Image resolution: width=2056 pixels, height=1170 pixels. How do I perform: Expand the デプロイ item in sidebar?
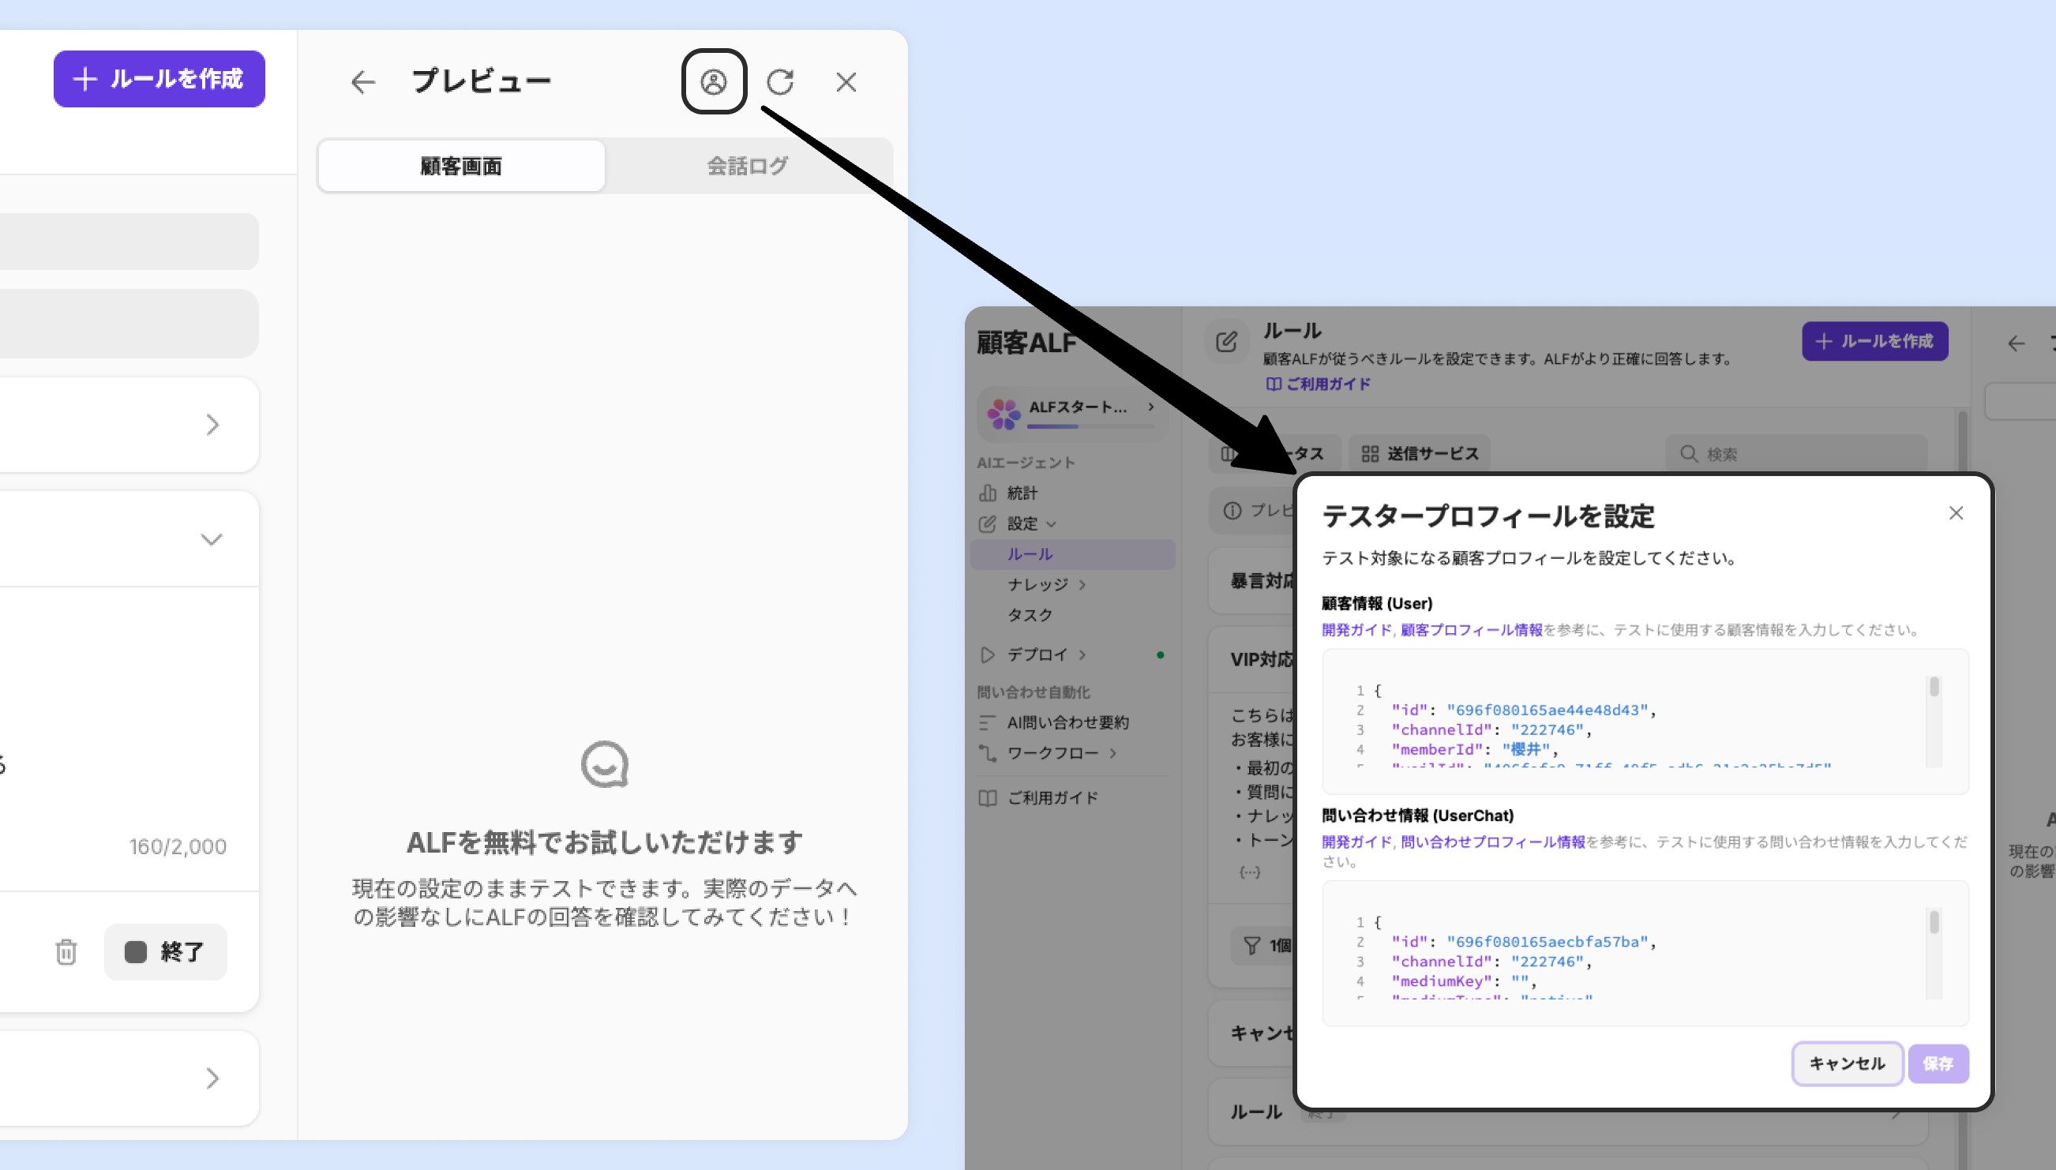tap(1037, 654)
